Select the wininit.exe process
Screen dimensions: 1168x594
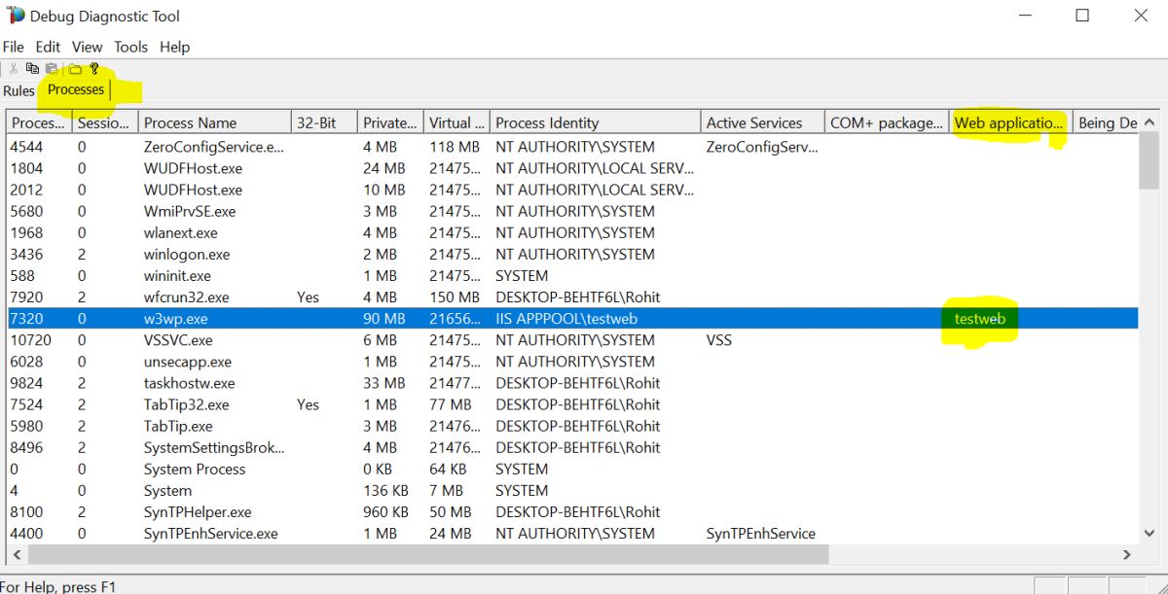tap(571, 275)
